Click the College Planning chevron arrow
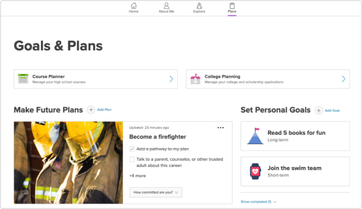Image resolution: width=362 pixels, height=209 pixels. pyautogui.click(x=343, y=79)
